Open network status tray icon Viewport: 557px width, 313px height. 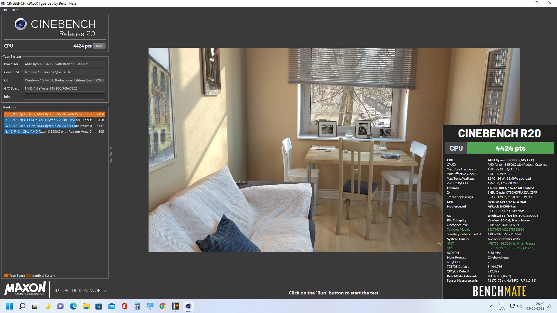[x=513, y=306]
